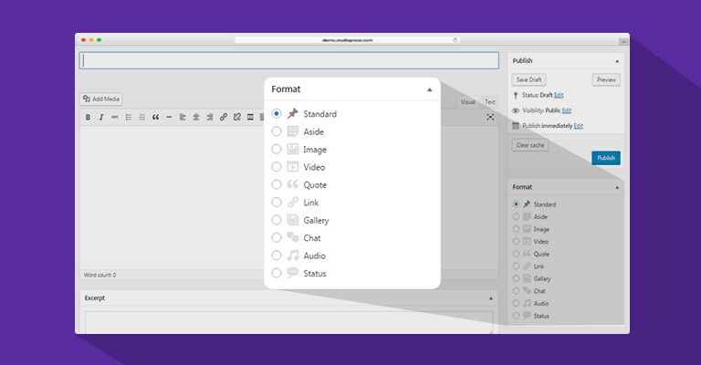Screen dimensions: 701x365
Task: Apply strikethrough (ABC) formatting
Action: [115, 117]
